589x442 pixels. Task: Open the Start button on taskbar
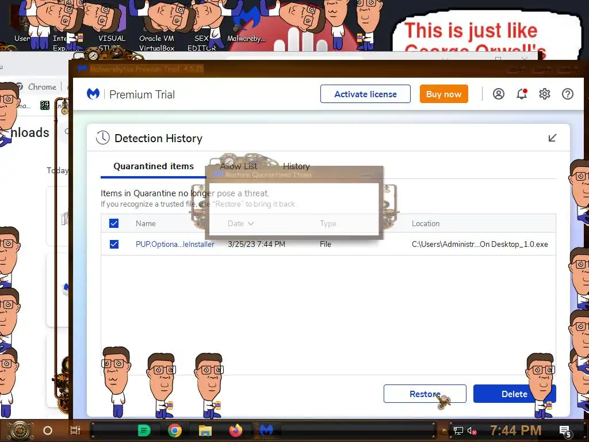21,430
